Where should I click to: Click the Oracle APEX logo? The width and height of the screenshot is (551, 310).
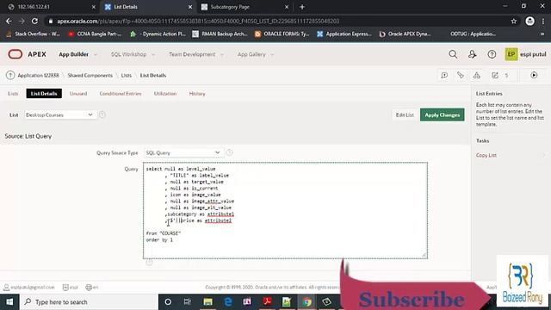click(x=27, y=54)
